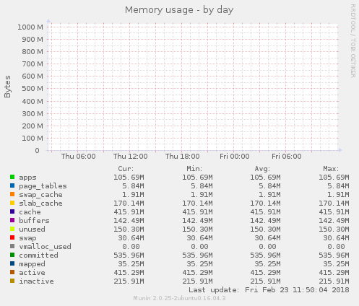Image resolution: width=359 pixels, height=306 pixels.
Task: Click the swap_cache orange legend swatch
Action: [12, 194]
